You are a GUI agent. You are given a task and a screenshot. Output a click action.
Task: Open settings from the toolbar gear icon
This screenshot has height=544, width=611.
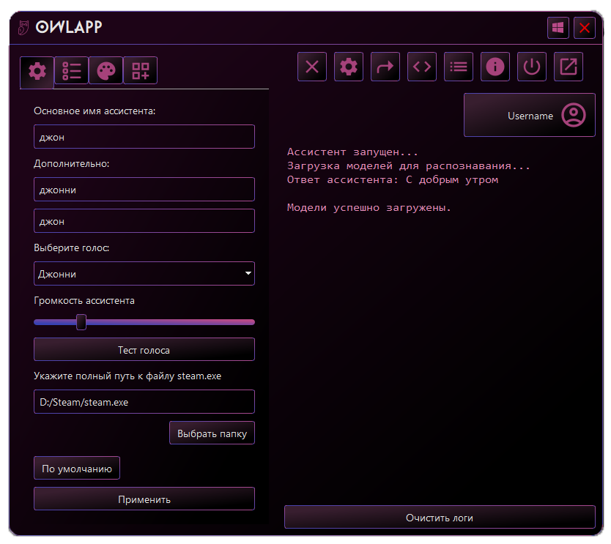349,67
